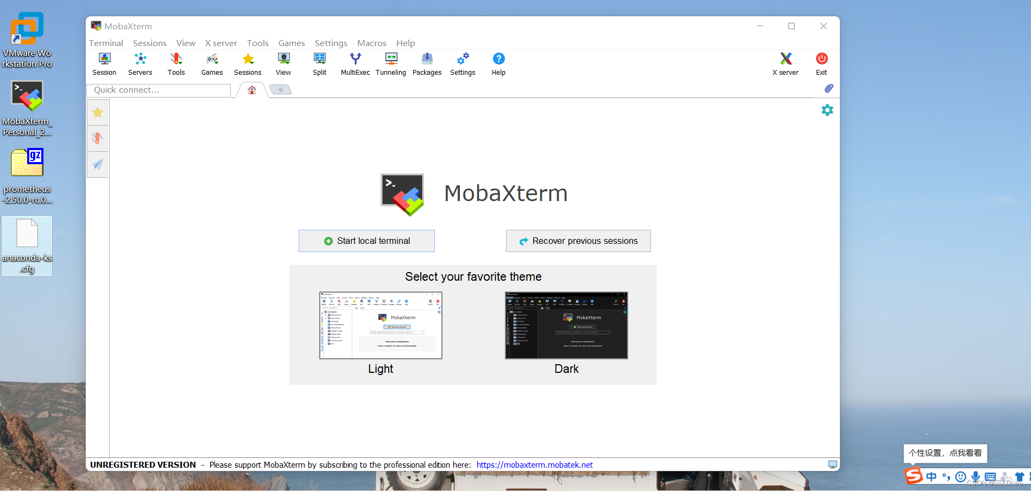
Task: Open the Packages toolbar icon
Action: tap(427, 64)
